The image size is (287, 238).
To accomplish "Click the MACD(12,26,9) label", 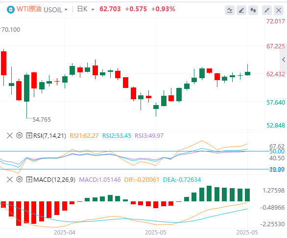I will 54,180.
